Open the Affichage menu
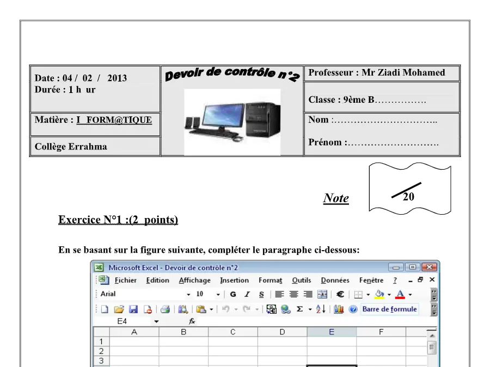490x367 pixels. click(x=195, y=280)
